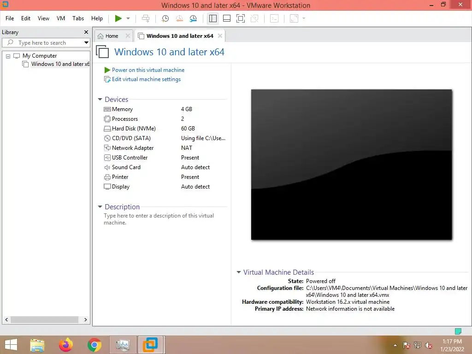
Task: Open the View menu
Action: [x=43, y=18]
